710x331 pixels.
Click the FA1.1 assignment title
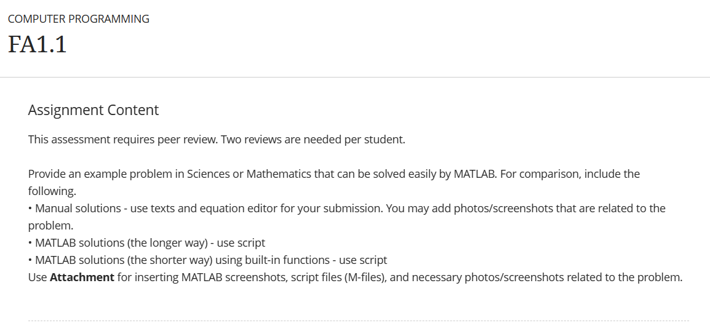[x=37, y=44]
